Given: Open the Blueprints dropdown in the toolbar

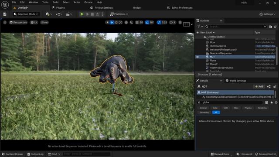Looking at the screenshot, I should click(59, 14).
